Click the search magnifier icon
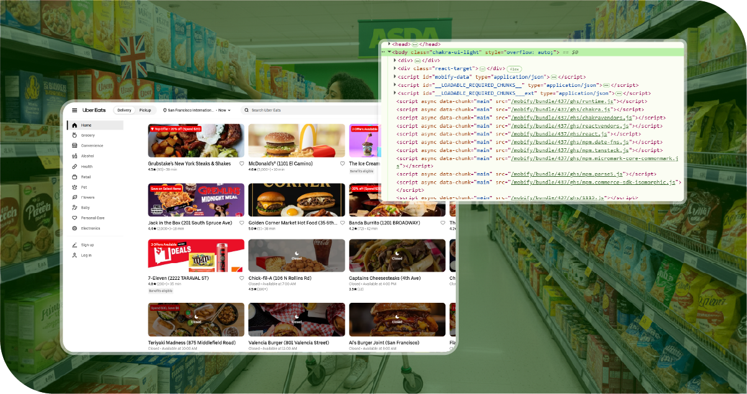747x394 pixels. pos(247,110)
